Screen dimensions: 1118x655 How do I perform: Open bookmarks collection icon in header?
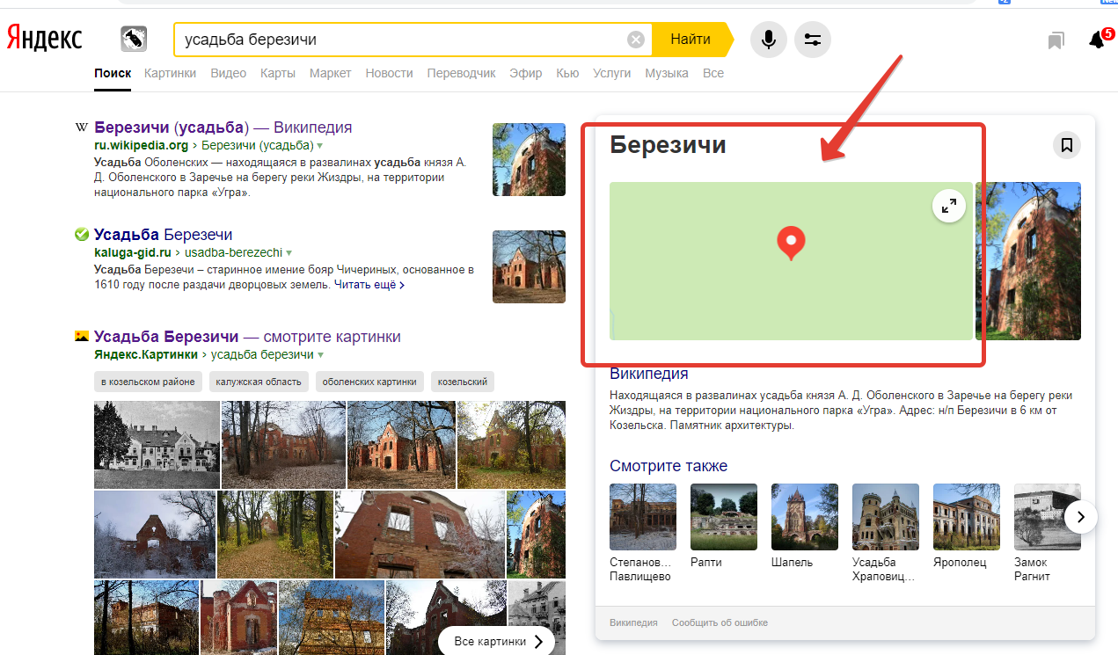[1056, 40]
